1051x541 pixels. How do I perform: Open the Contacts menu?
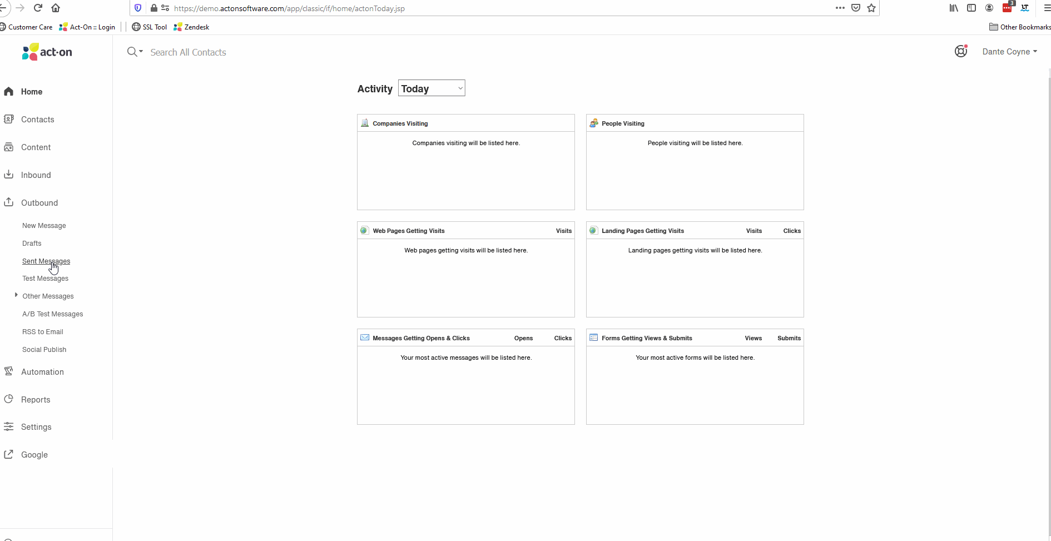pos(38,120)
